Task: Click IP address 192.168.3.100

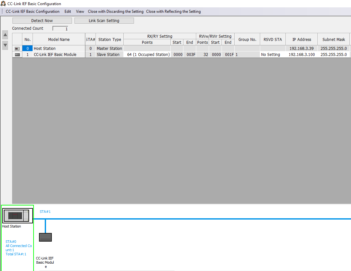Action: [301, 55]
